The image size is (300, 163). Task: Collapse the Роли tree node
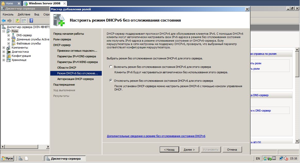click(x=4, y=31)
